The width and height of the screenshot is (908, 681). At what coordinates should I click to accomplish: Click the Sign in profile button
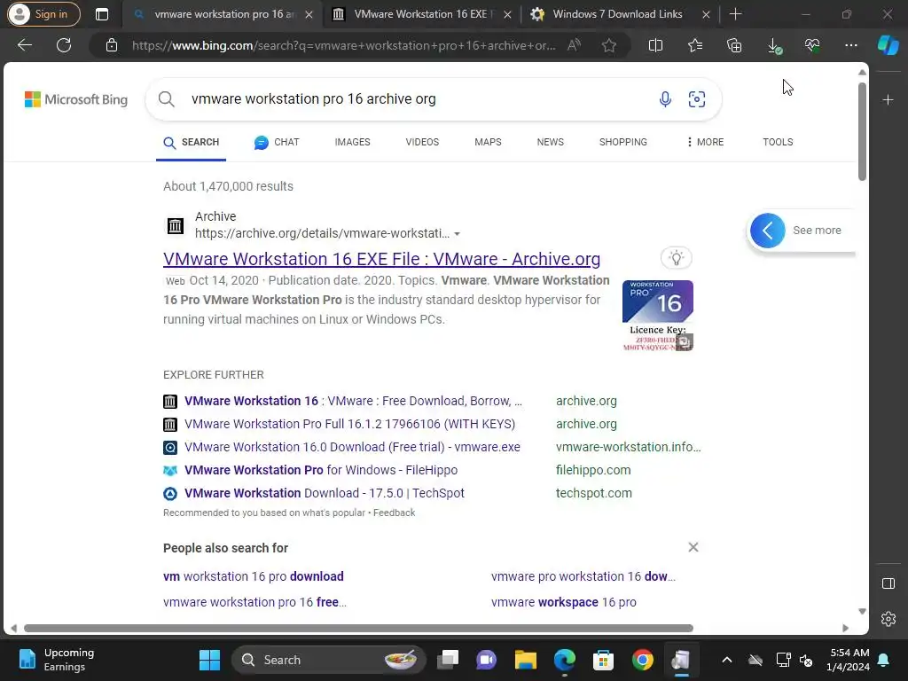click(x=43, y=14)
